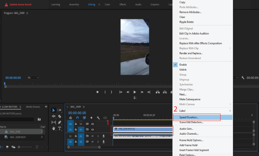
Task: Select the Type tool
Action: point(60,128)
